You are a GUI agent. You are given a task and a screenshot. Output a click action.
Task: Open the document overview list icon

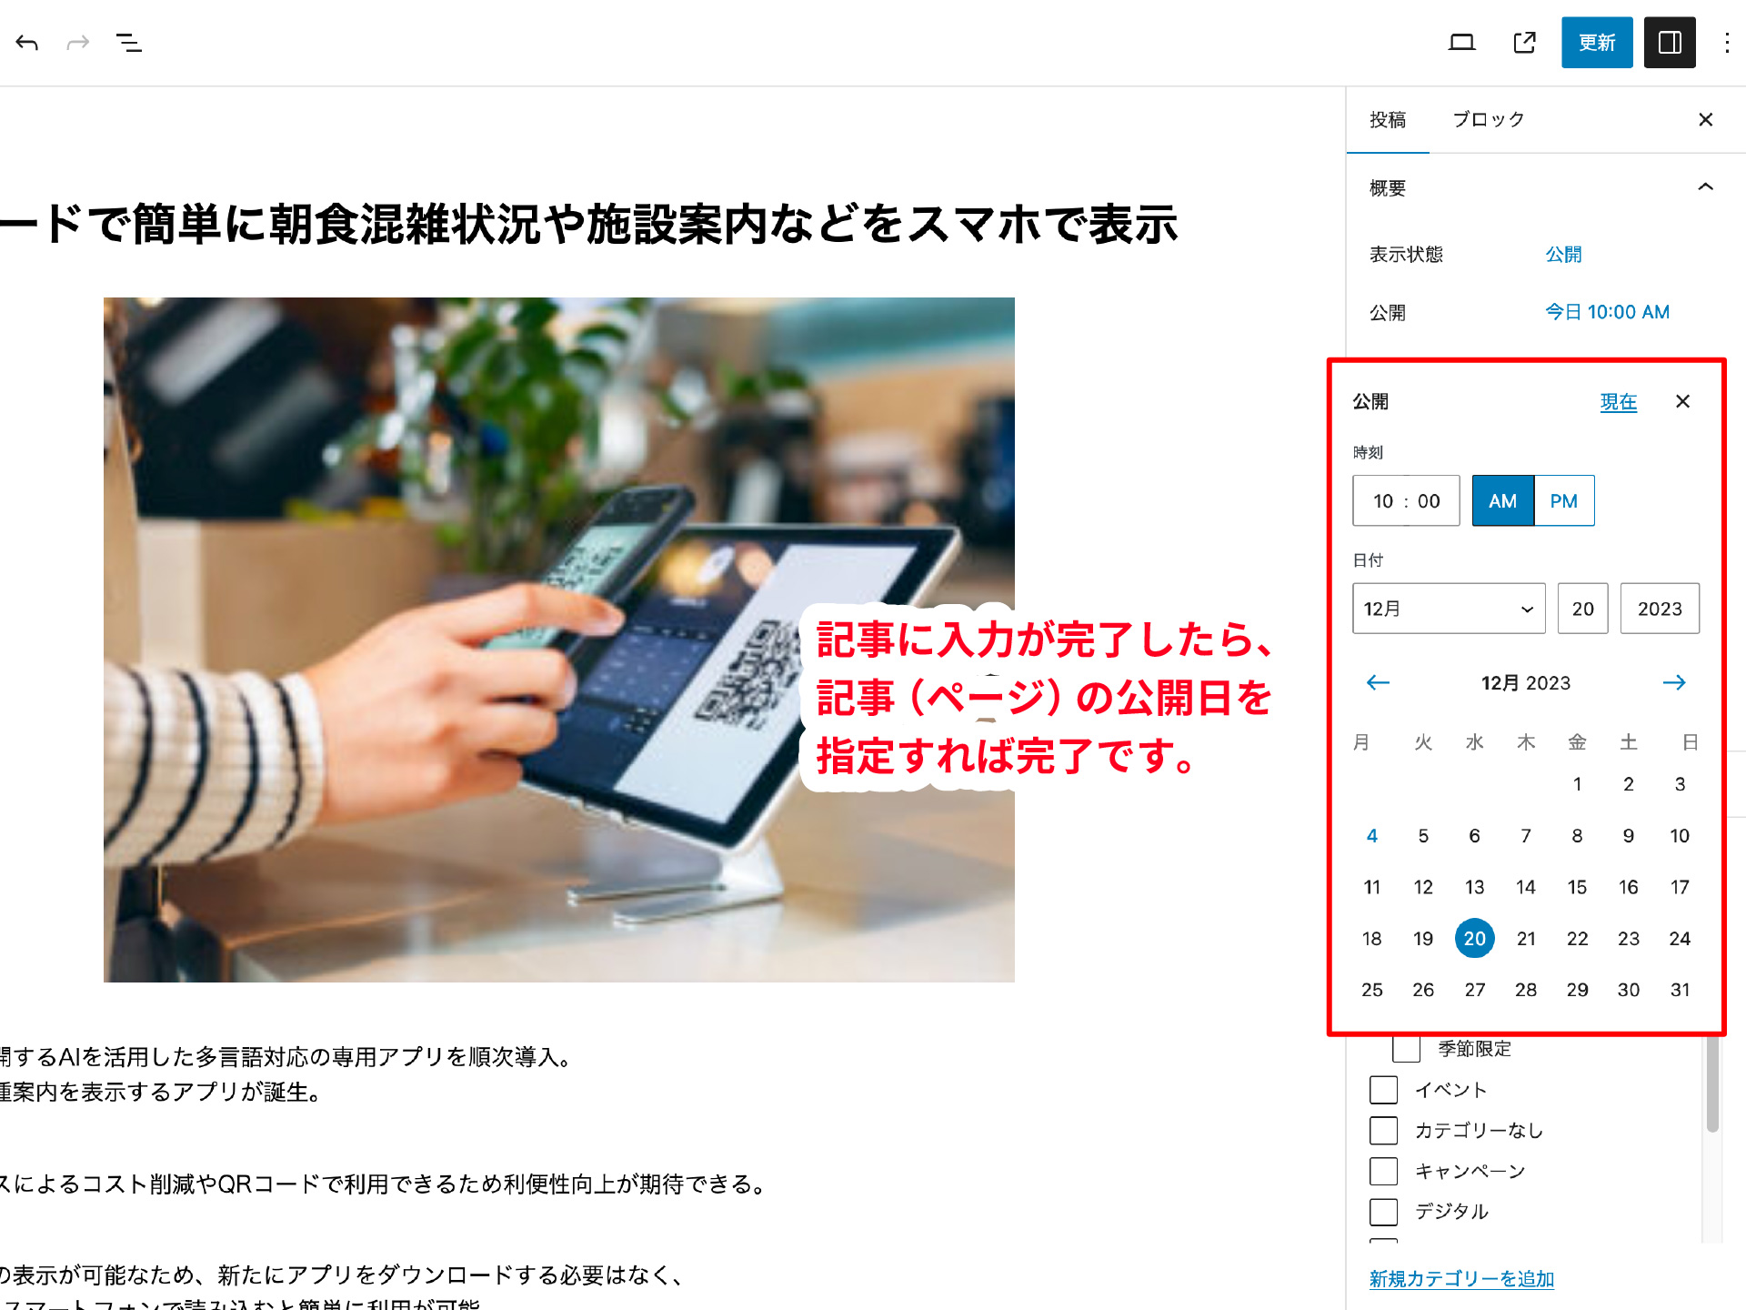point(129,43)
